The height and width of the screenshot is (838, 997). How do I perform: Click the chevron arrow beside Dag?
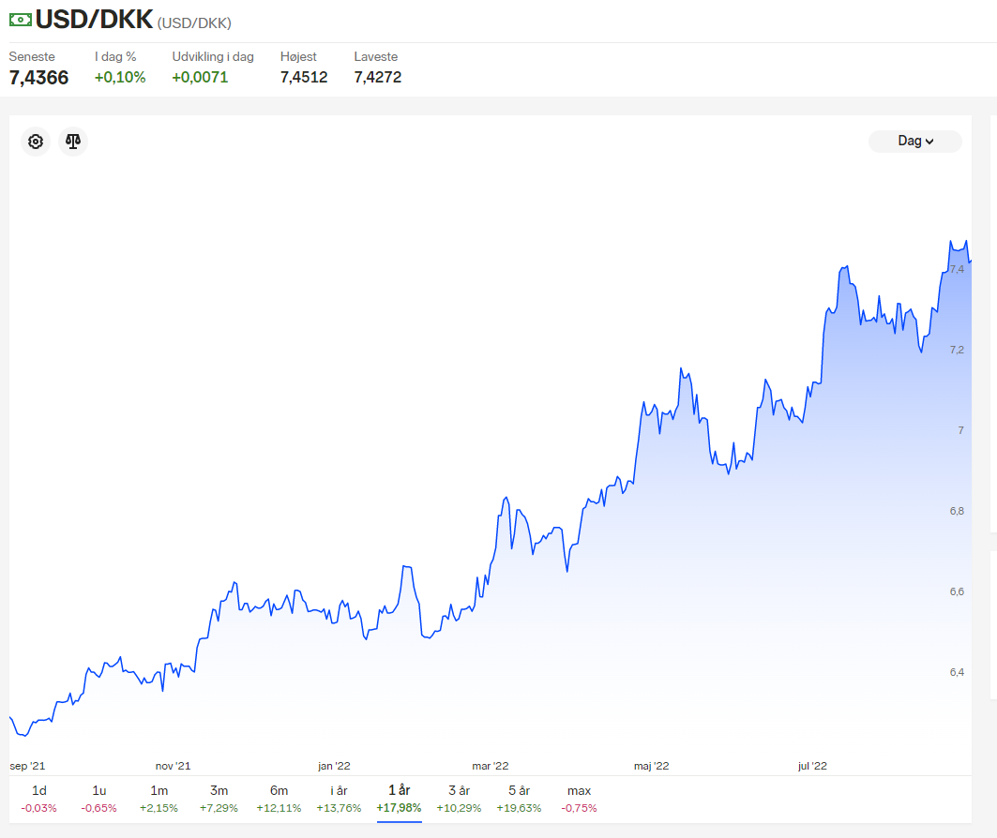coord(929,142)
